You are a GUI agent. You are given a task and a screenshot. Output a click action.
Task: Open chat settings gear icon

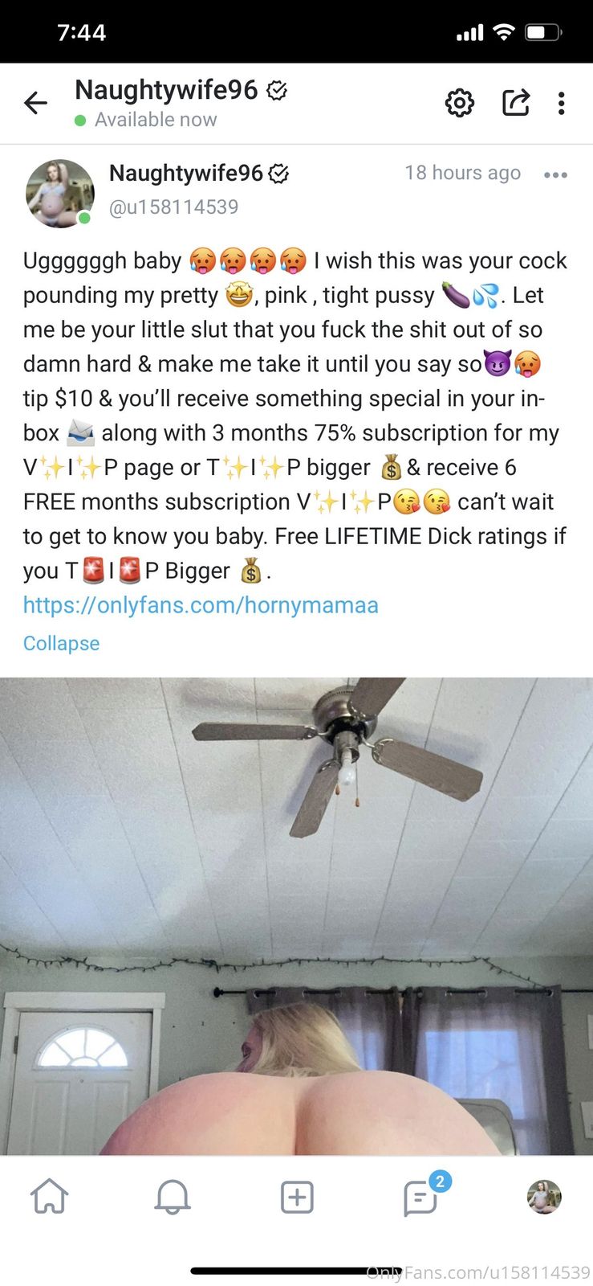click(460, 103)
